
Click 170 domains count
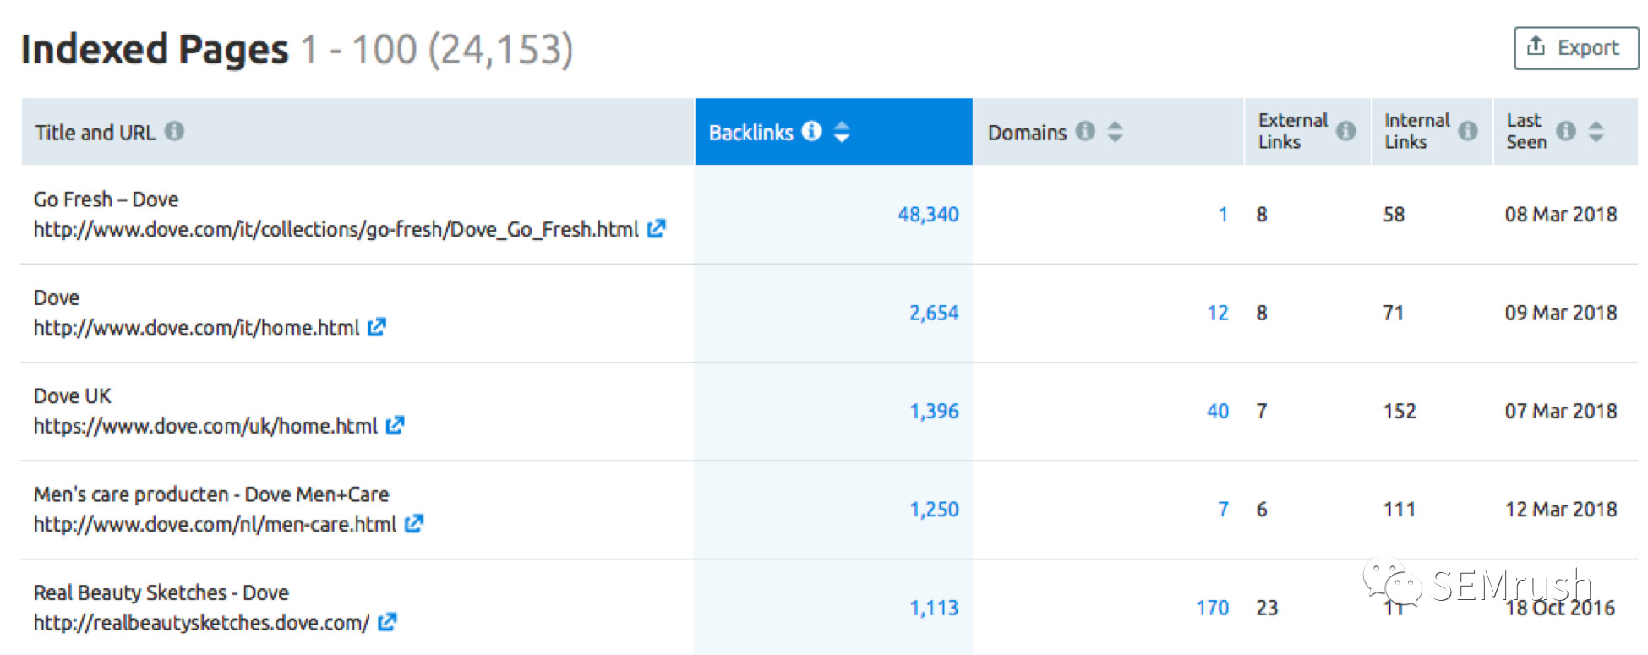point(1213,608)
